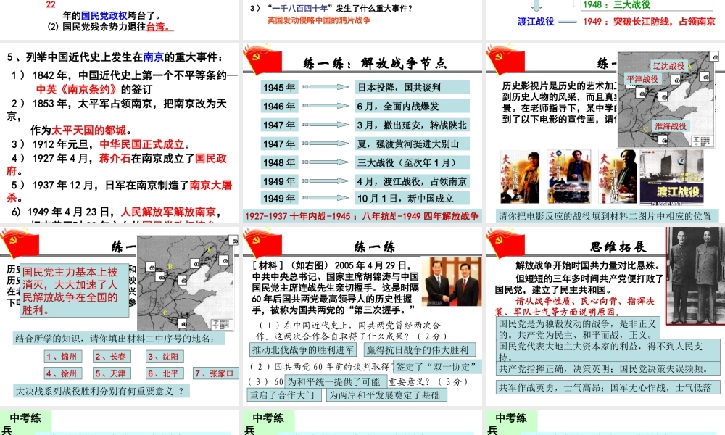Click the war map with numbered labels above 1、锦州
This screenshot has width=725, height=435.
tap(187, 282)
